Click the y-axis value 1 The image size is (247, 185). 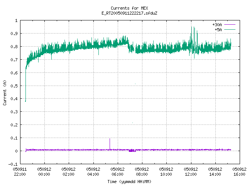(x=16, y=20)
